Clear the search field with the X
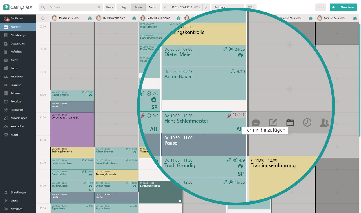Screen dimensions: 361x213 point(99,7)
